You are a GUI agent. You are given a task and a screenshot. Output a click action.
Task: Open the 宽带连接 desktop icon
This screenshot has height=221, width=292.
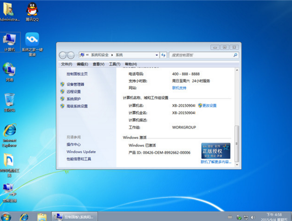click(x=9, y=193)
